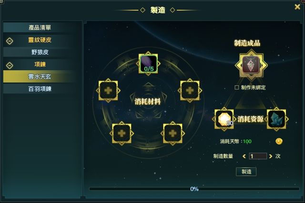Click the teal crystal resource icon
The height and width of the screenshot is (203, 305).
(276, 119)
